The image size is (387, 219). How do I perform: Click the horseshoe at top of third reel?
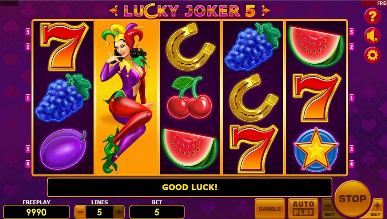pyautogui.click(x=190, y=46)
